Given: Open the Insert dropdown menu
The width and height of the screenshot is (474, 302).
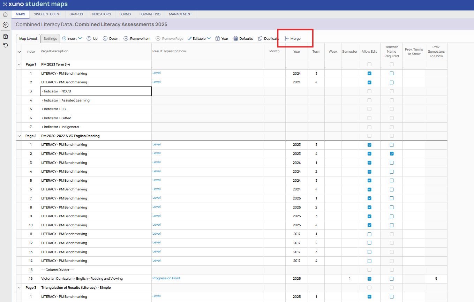Looking at the screenshot, I should pyautogui.click(x=72, y=39).
